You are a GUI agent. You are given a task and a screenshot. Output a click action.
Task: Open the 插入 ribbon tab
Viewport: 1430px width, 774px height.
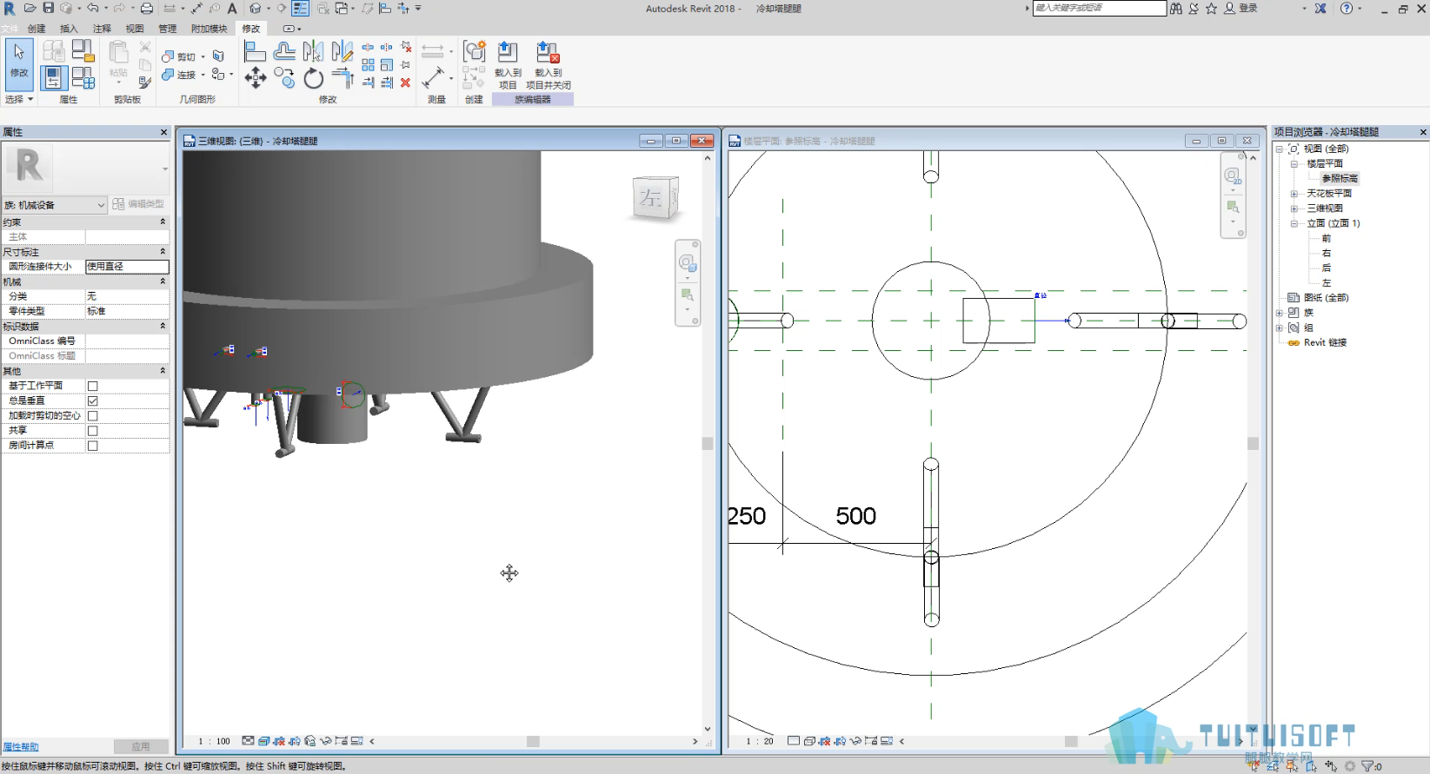[x=69, y=29]
